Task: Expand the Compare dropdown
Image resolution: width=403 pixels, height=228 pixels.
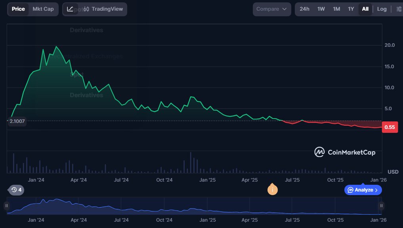Action: coord(272,9)
